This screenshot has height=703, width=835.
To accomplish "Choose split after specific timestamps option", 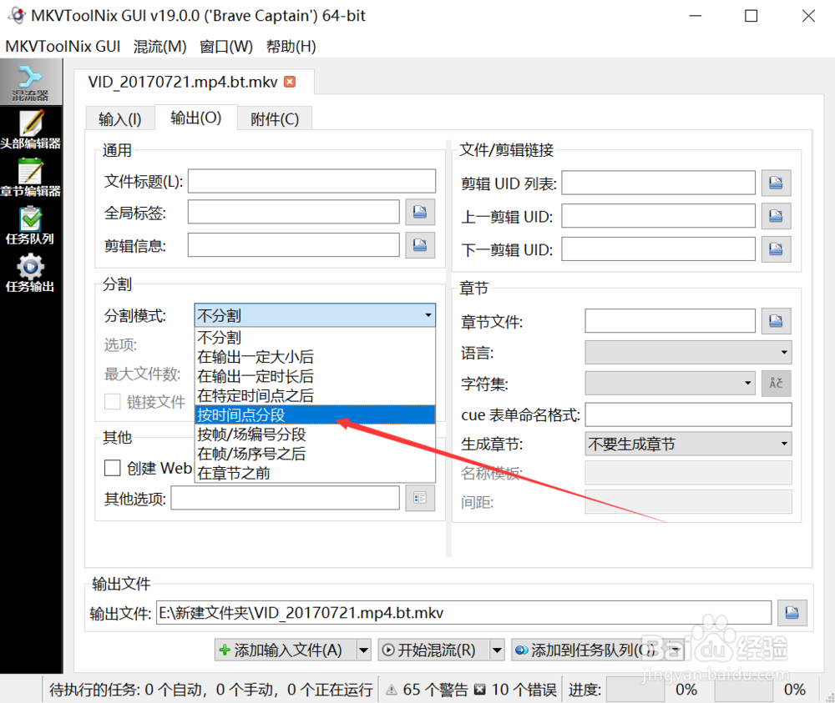I will [x=315, y=395].
